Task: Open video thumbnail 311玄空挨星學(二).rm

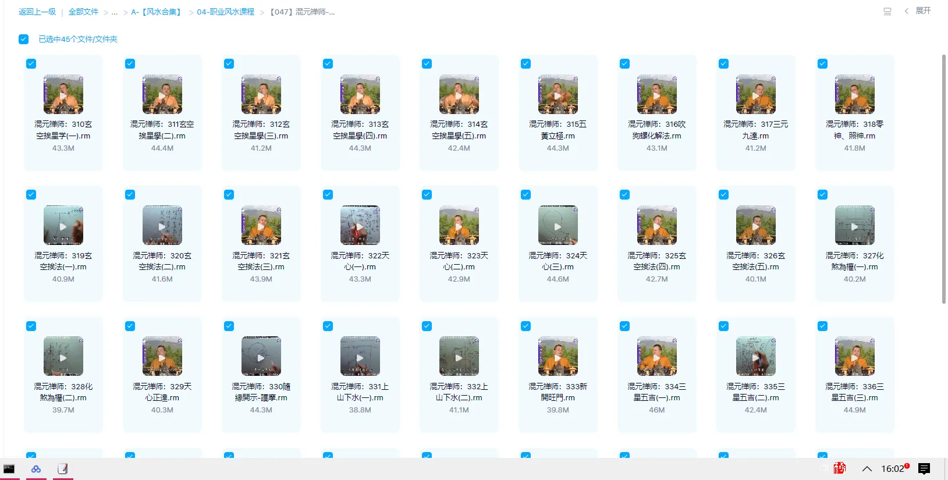Action: pos(162,94)
